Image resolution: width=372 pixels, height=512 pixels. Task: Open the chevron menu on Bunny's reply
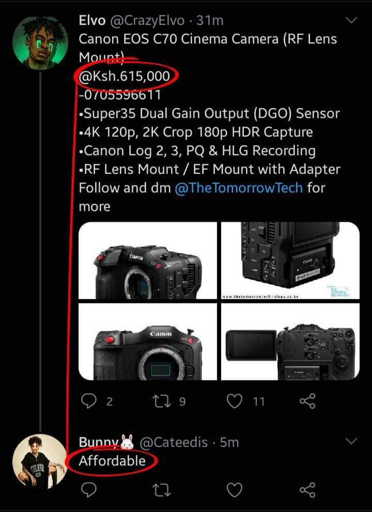click(x=351, y=441)
